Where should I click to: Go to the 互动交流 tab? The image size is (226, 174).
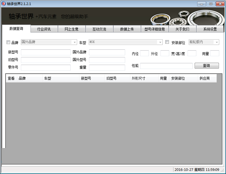click(x=99, y=29)
